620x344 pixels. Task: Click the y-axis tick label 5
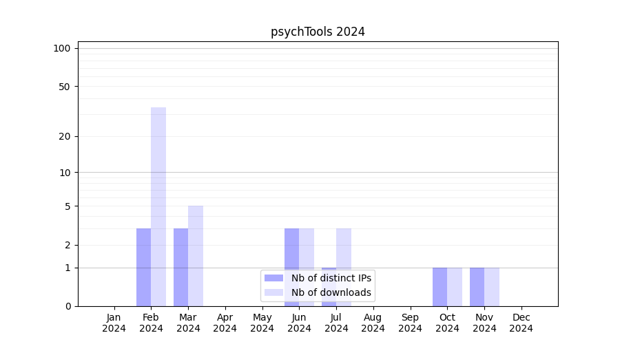pyautogui.click(x=68, y=206)
